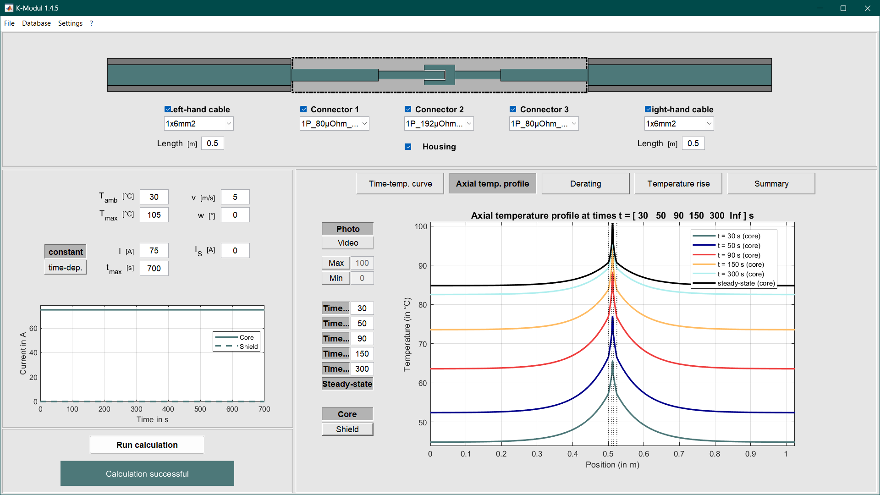This screenshot has width=880, height=495.
Task: Select the time-dep. current mode
Action: pyautogui.click(x=66, y=267)
